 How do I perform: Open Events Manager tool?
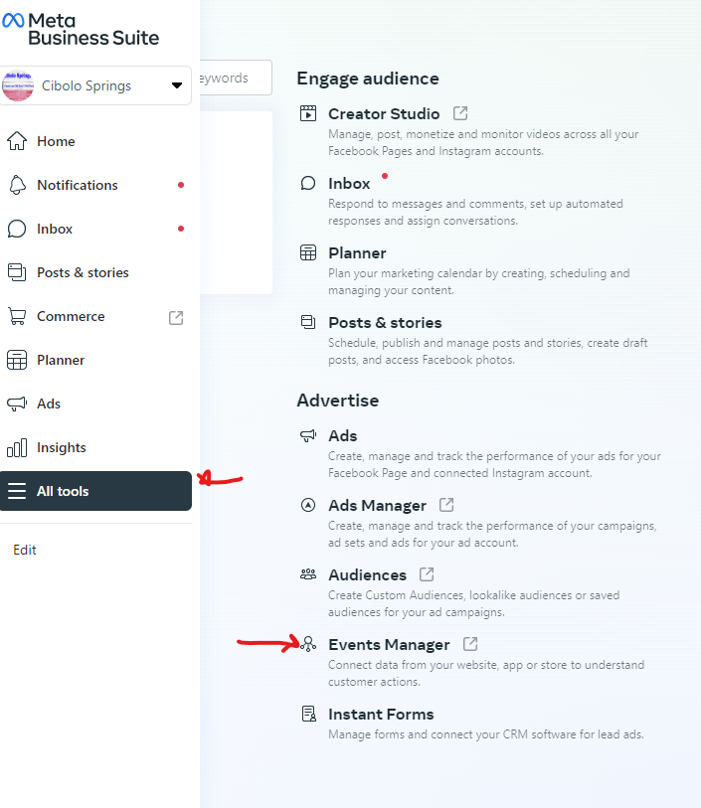coord(389,644)
